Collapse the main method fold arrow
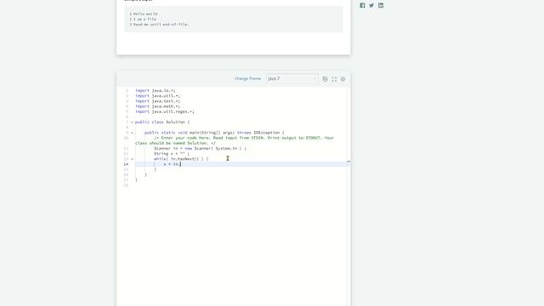This screenshot has height=306, width=544. click(x=132, y=133)
